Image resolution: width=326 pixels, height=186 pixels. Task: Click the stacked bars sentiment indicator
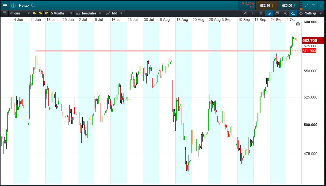[x=301, y=5]
